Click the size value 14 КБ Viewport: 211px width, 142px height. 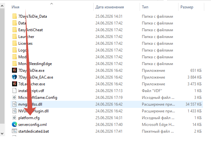pos(197,125)
